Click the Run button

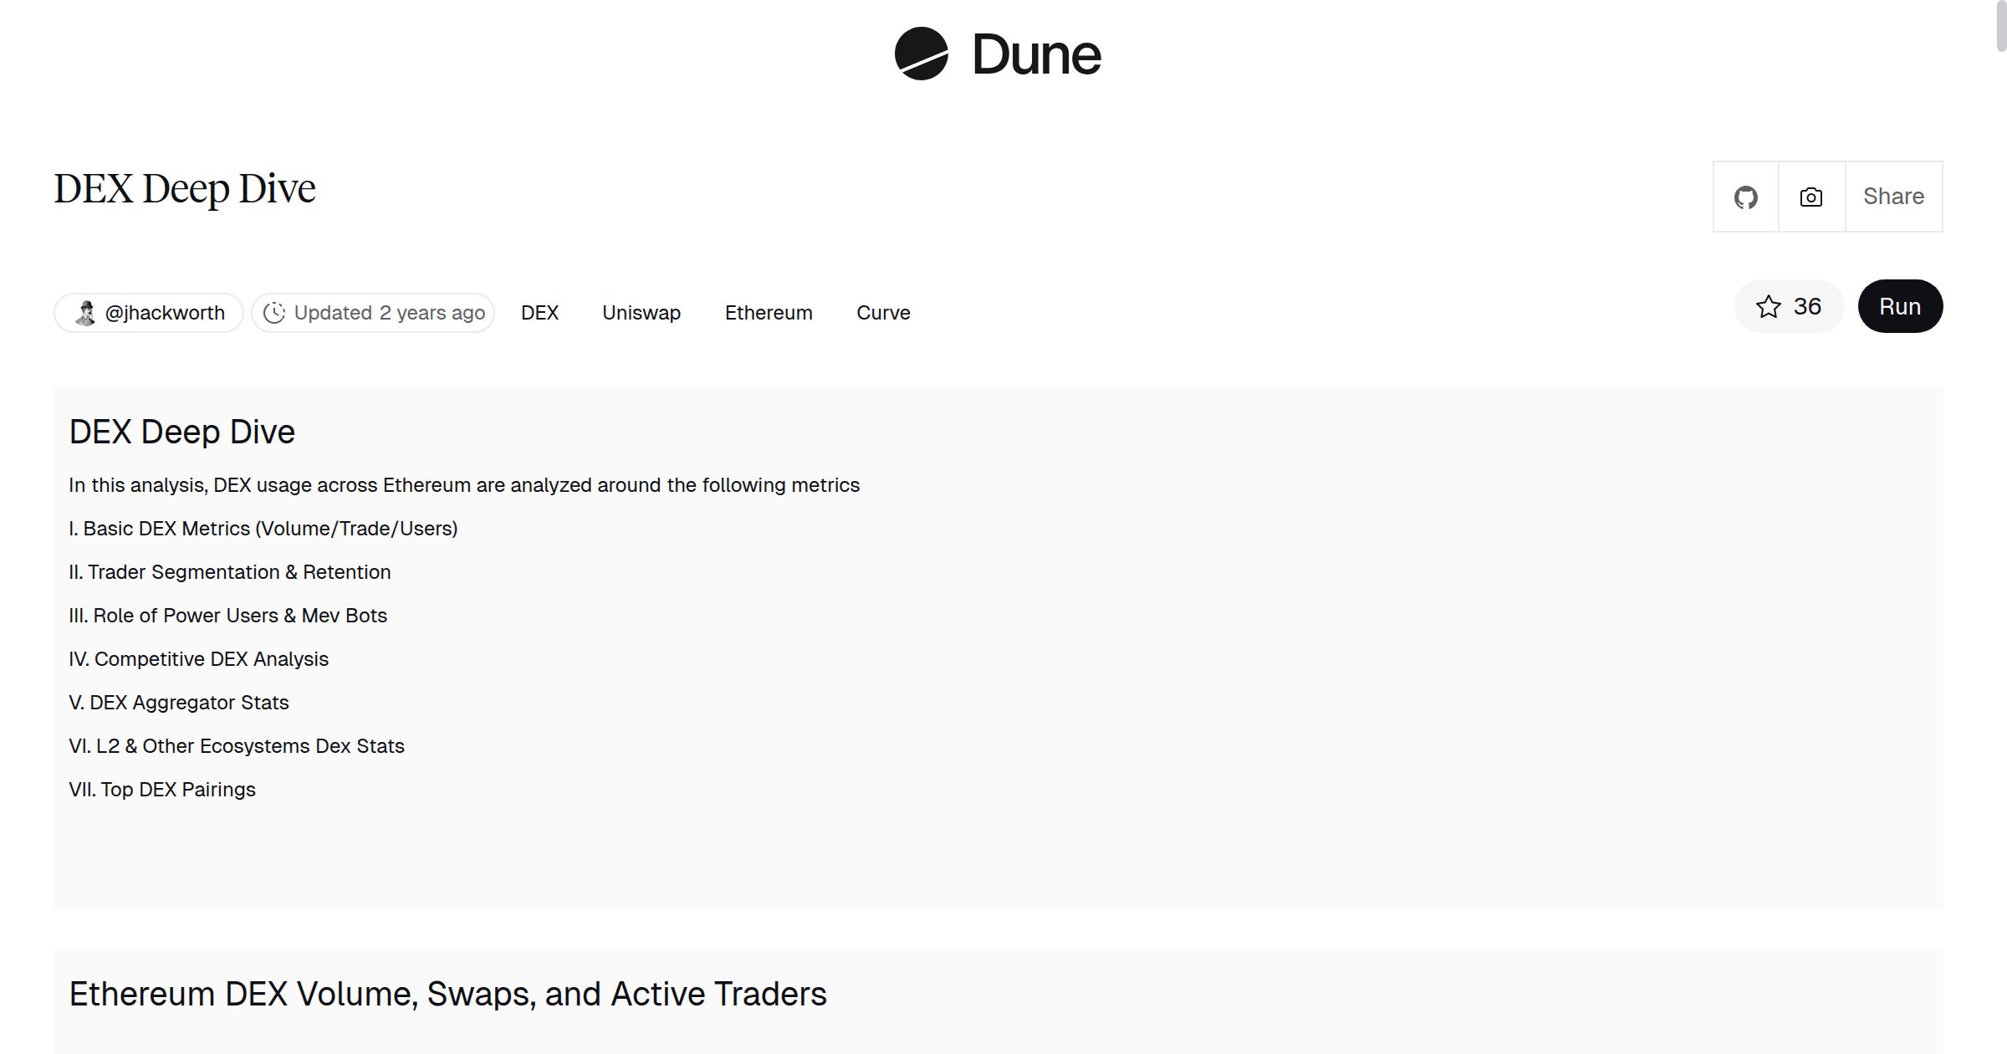(1899, 306)
